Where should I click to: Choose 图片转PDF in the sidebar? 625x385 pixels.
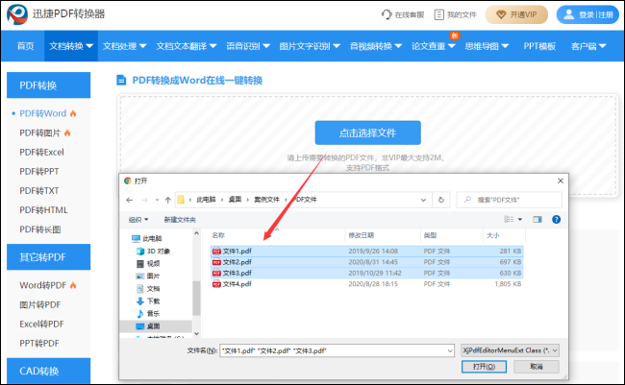click(39, 305)
